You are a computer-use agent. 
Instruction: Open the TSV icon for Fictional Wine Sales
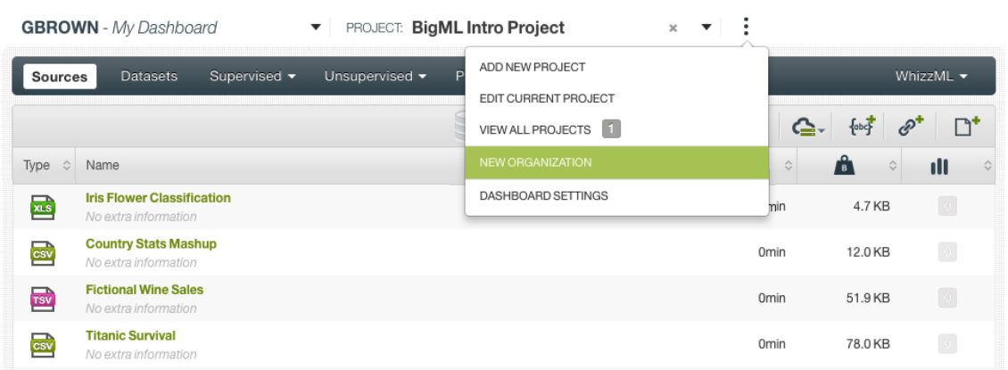coord(43,300)
